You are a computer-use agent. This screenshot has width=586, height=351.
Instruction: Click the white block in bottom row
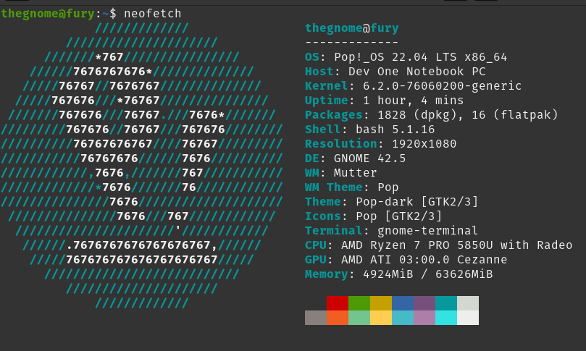tap(467, 318)
